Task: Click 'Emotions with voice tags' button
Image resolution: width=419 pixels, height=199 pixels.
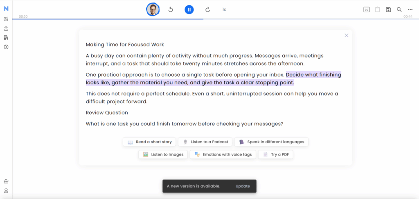Action: click(223, 154)
